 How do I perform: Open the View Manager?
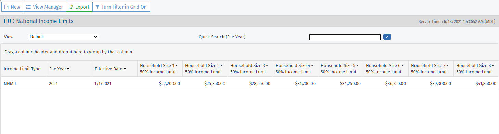tap(44, 7)
